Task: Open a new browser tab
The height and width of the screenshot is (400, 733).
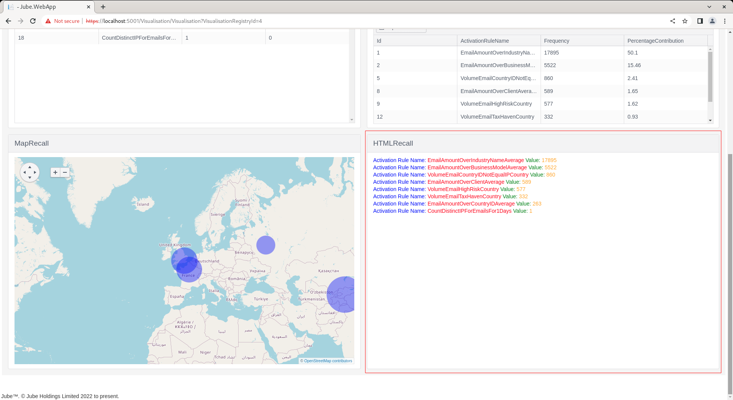Action: tap(103, 7)
